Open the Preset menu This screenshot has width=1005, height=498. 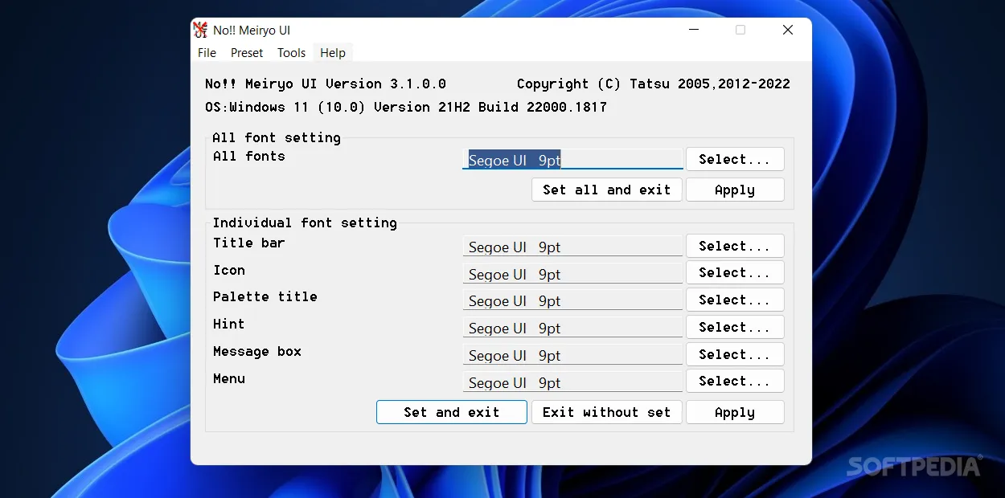247,53
